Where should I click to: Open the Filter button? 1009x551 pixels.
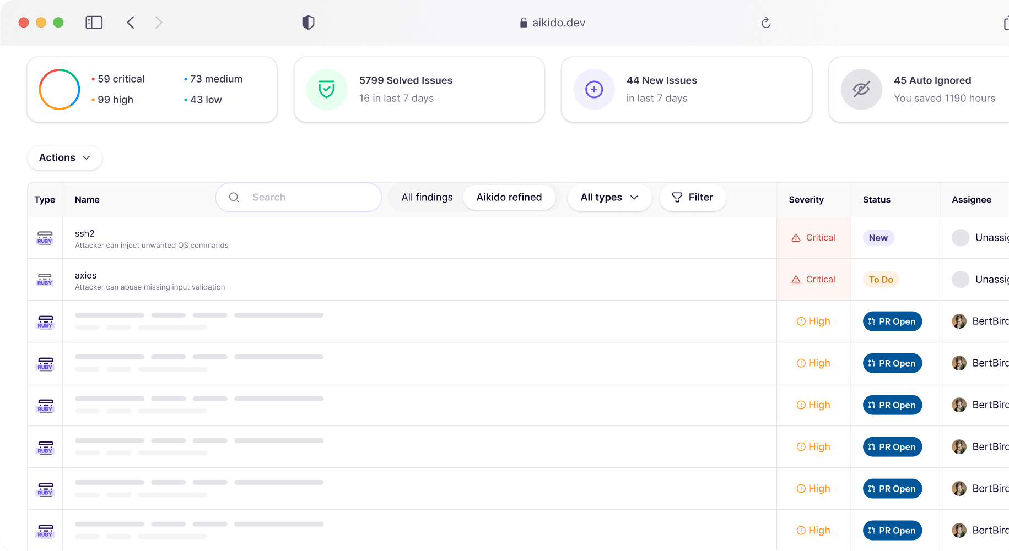click(693, 197)
